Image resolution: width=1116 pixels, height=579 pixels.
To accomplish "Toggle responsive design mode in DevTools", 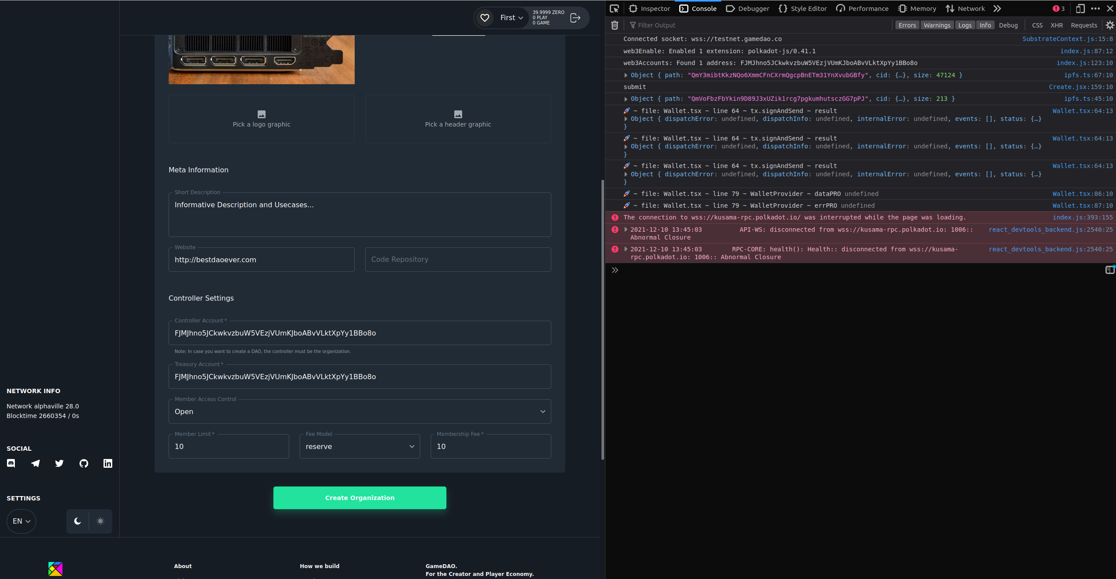I will (1080, 8).
